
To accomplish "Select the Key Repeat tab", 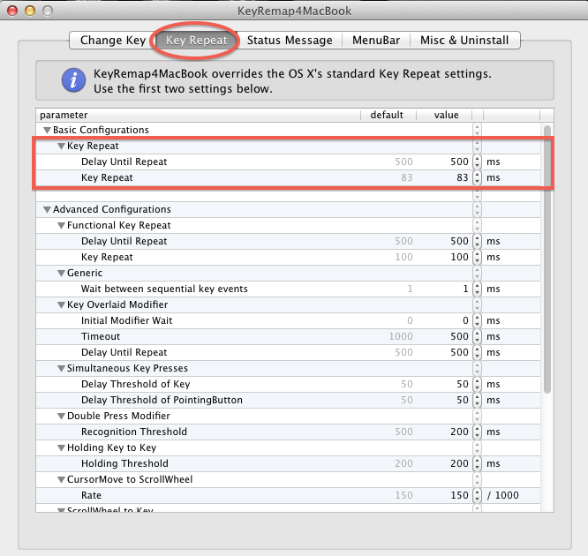I will click(x=197, y=40).
